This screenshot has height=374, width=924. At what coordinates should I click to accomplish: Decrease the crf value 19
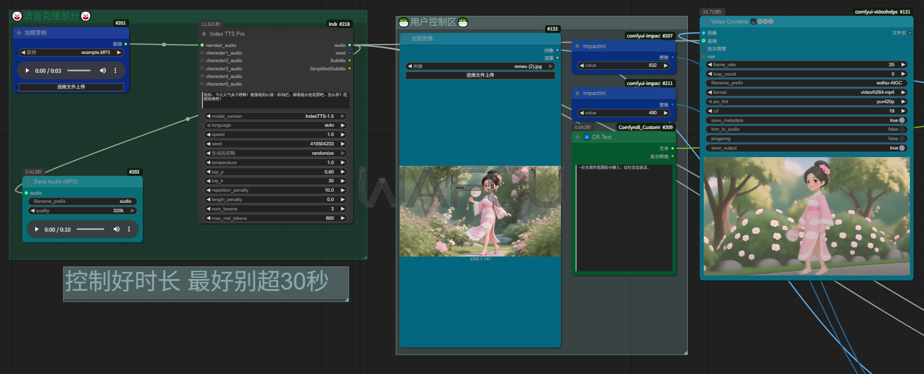pos(710,111)
